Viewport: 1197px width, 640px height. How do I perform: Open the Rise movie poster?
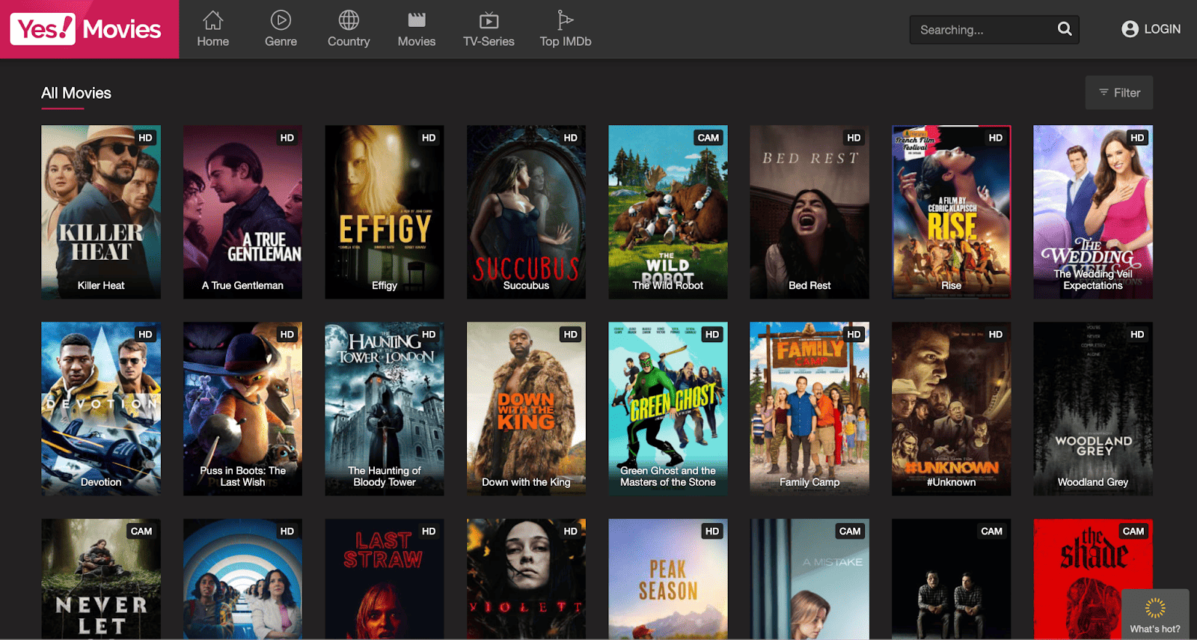pyautogui.click(x=951, y=212)
